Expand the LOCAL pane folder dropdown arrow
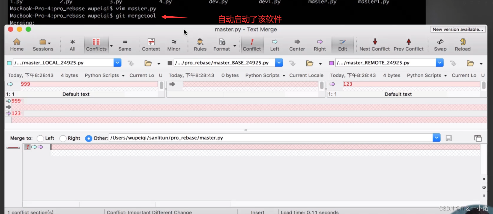This screenshot has height=214, width=493. 159,64
